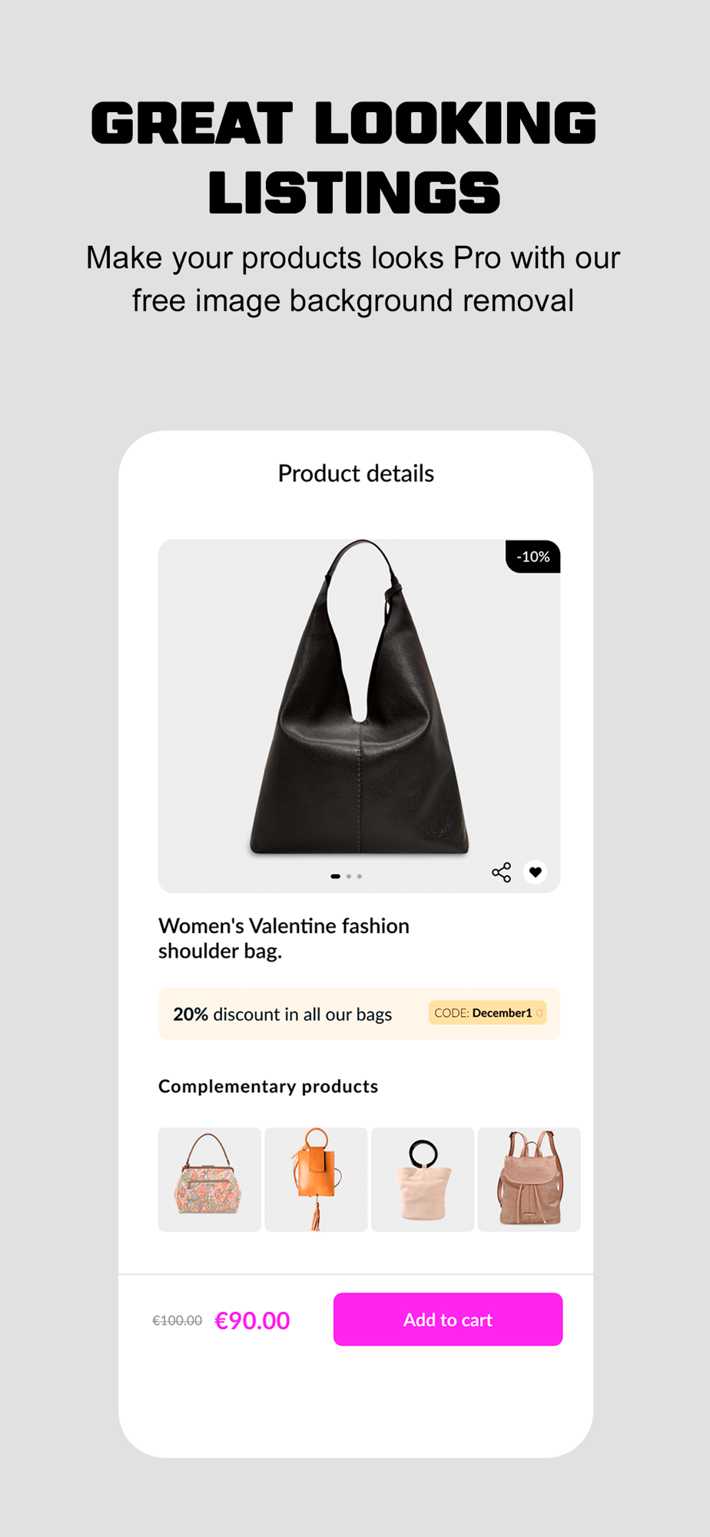This screenshot has height=1537, width=710.
Task: Toggle the heart favorite button
Action: pyautogui.click(x=536, y=872)
